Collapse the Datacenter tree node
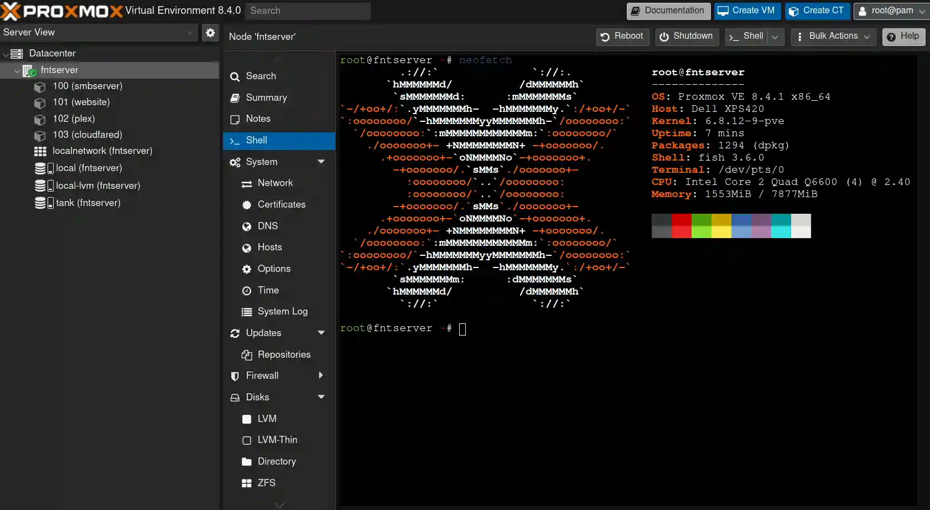Image resolution: width=930 pixels, height=510 pixels. [x=6, y=54]
